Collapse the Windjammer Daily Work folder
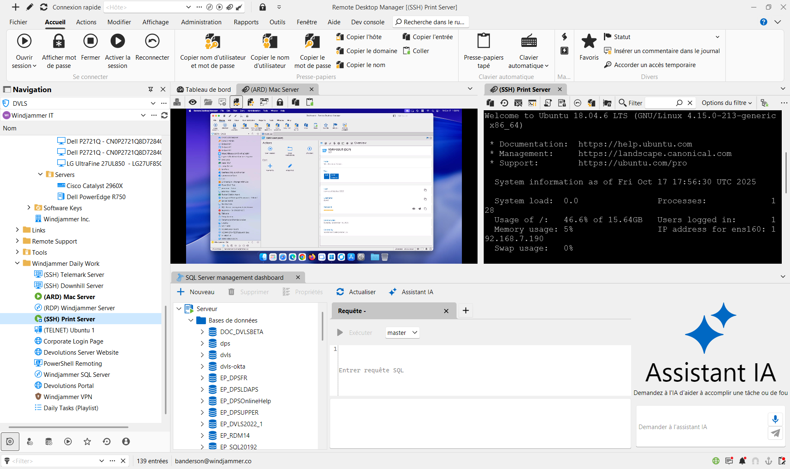The image size is (790, 469). point(17,263)
